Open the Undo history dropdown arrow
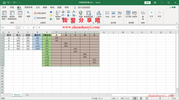The height and width of the screenshot is (100, 179). pos(11,3)
